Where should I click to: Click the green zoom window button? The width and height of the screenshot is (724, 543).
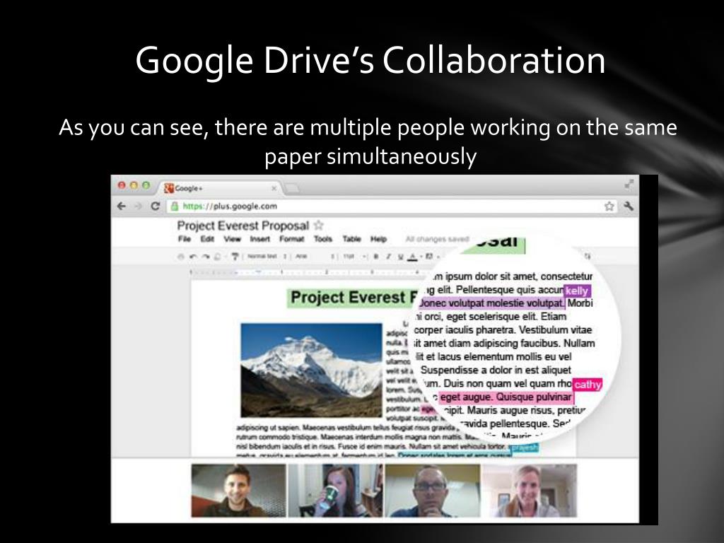pyautogui.click(x=146, y=185)
